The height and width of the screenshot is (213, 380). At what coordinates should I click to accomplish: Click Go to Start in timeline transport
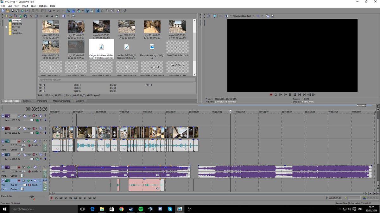(x=80, y=198)
